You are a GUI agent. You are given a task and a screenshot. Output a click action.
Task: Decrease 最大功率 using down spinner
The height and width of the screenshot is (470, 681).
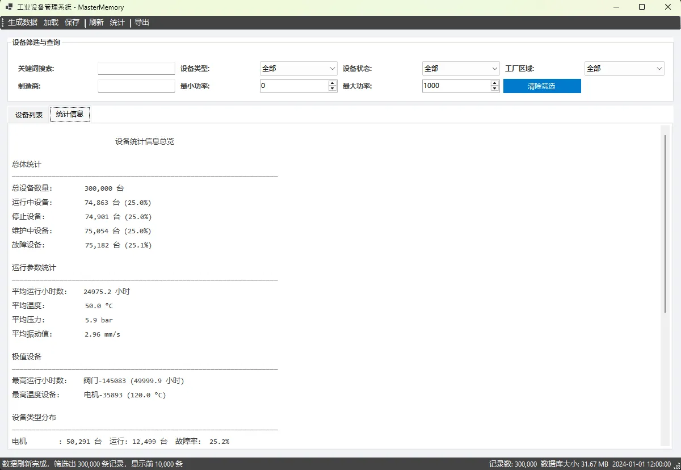pos(495,89)
